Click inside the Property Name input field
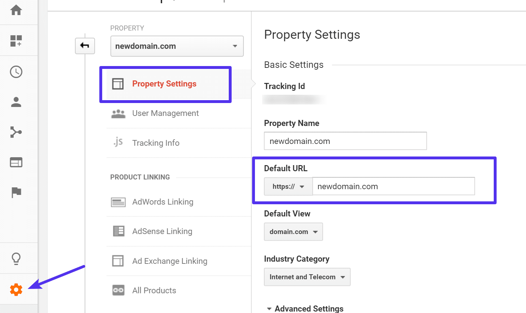This screenshot has height=313, width=526. (x=345, y=141)
